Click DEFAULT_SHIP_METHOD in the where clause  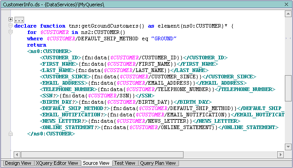click(108, 38)
